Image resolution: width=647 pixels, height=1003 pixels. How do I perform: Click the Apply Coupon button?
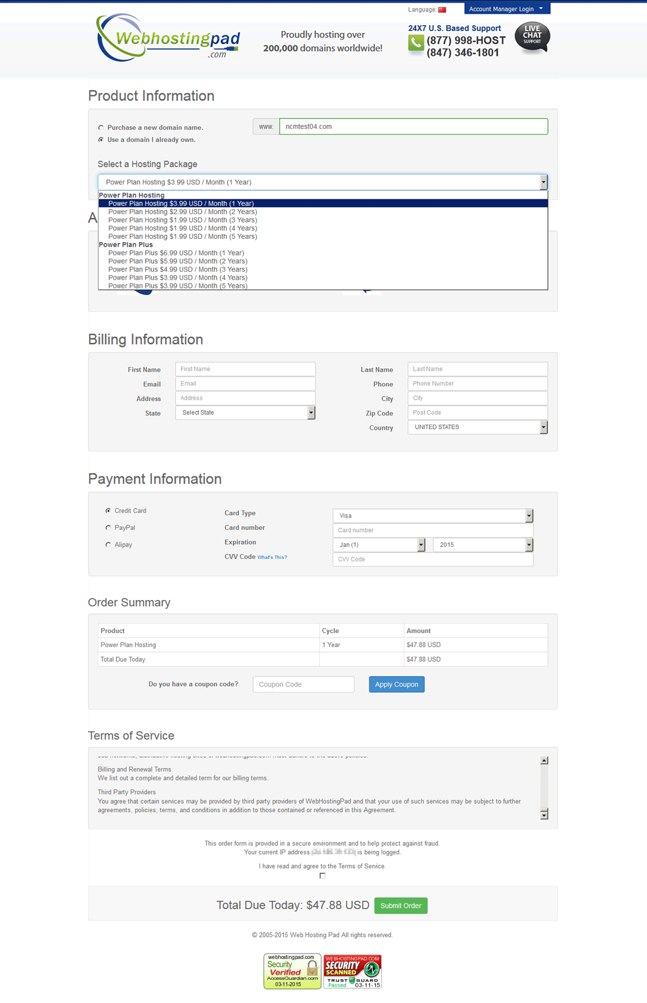point(396,684)
